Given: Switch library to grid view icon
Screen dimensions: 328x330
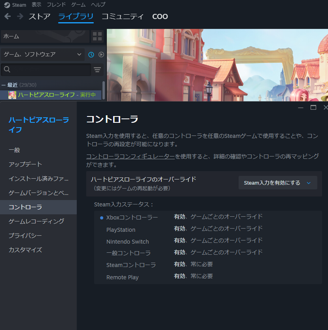Looking at the screenshot, I should 97,36.
